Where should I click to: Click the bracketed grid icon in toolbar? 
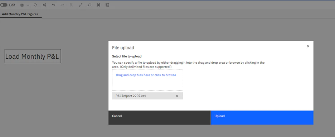coord(98,5)
